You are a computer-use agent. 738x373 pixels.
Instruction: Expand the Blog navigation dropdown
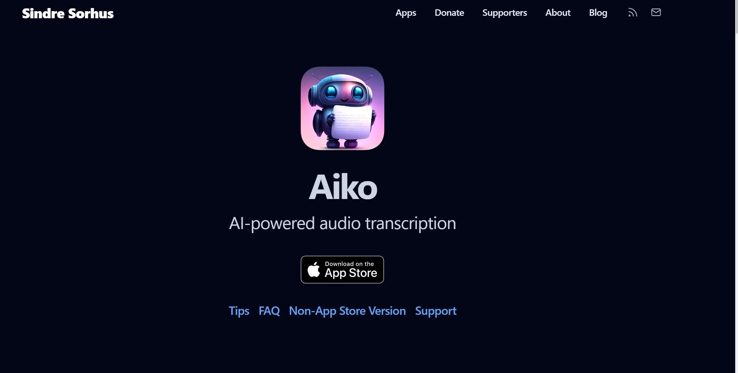(598, 12)
